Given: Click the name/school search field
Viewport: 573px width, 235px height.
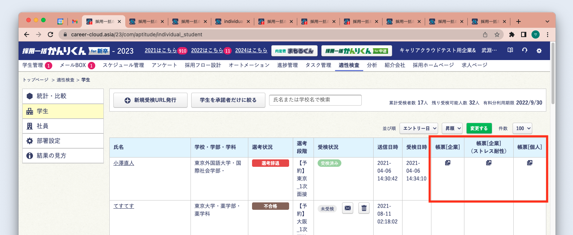Looking at the screenshot, I should pos(315,100).
